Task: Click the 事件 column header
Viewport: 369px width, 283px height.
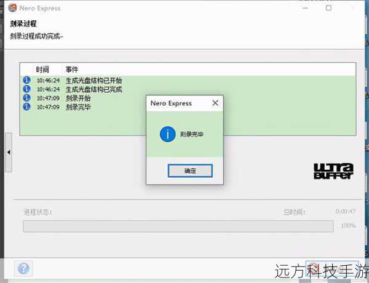Action: tap(72, 70)
